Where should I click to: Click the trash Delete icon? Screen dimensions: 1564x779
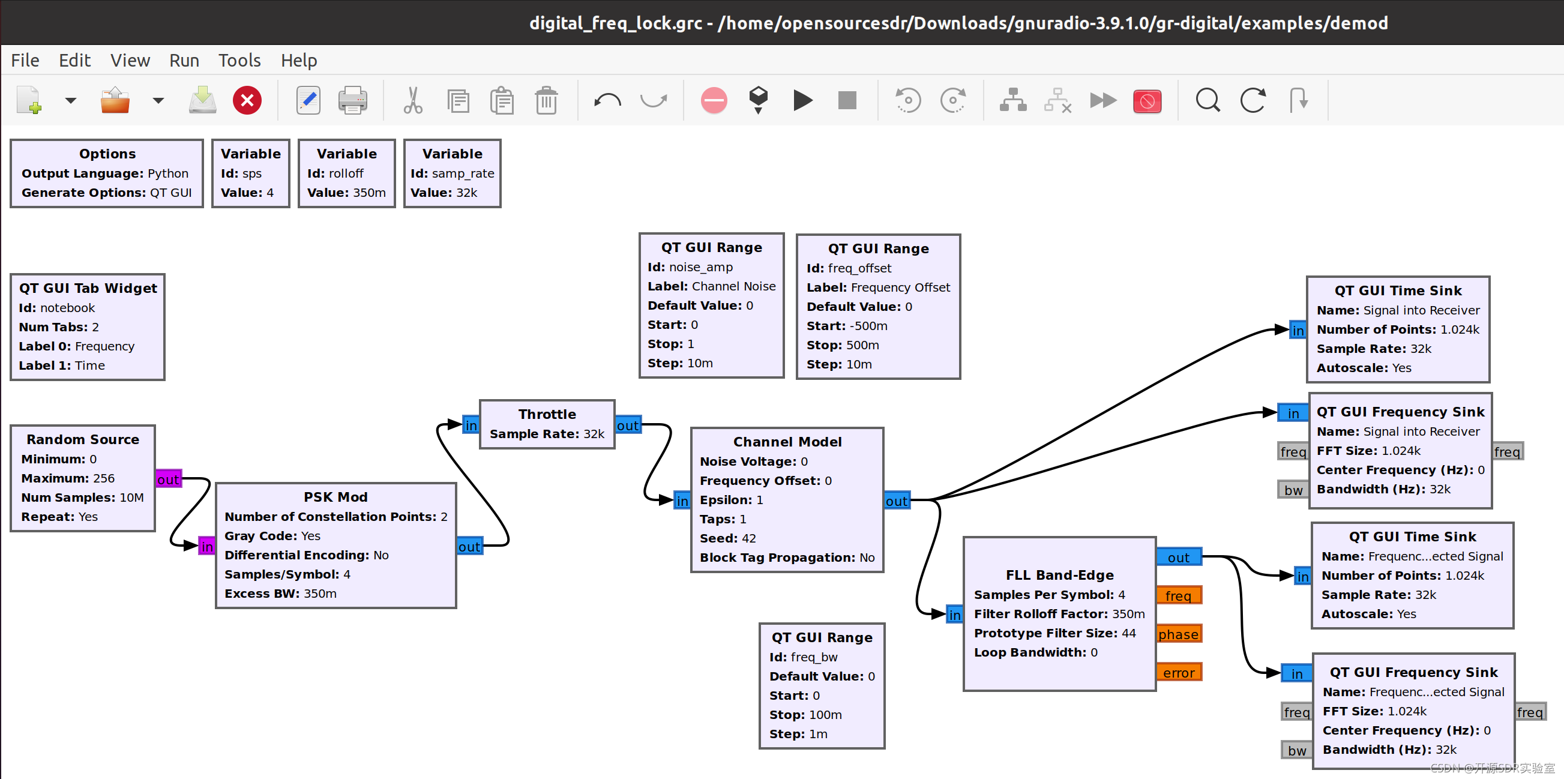(546, 100)
